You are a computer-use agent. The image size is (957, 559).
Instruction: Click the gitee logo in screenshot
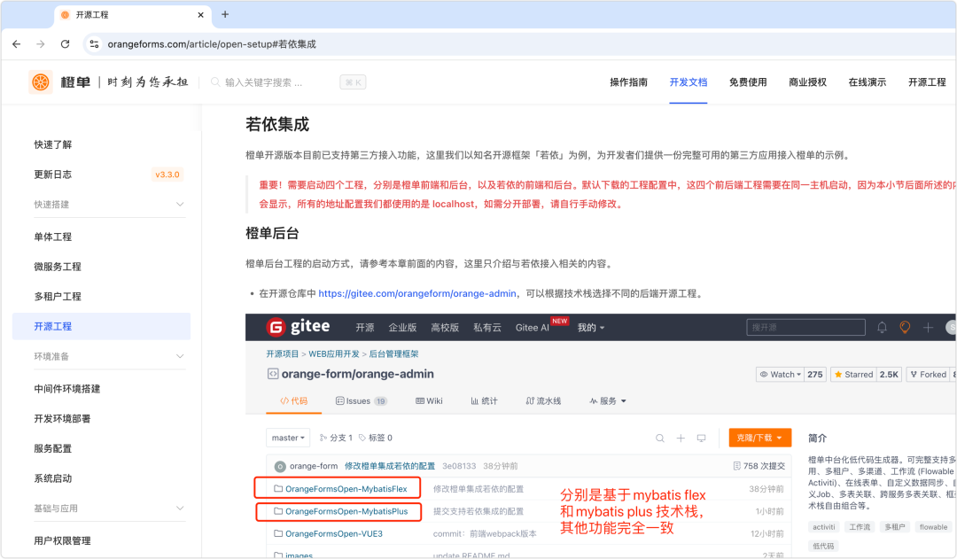point(299,327)
